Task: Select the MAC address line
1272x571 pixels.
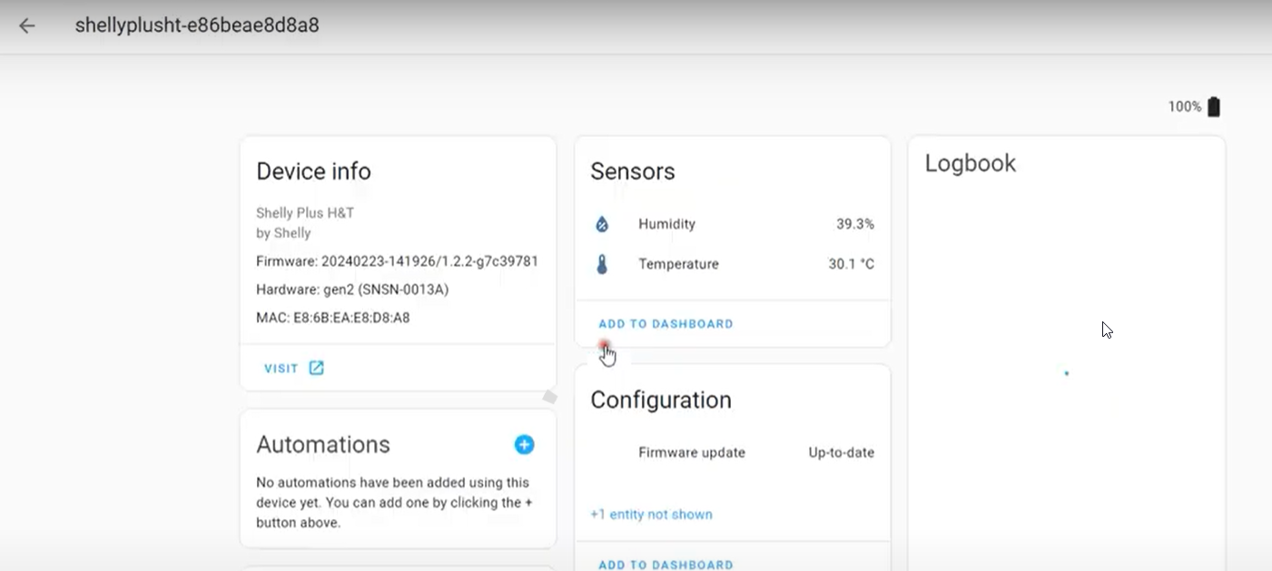Action: [x=333, y=318]
